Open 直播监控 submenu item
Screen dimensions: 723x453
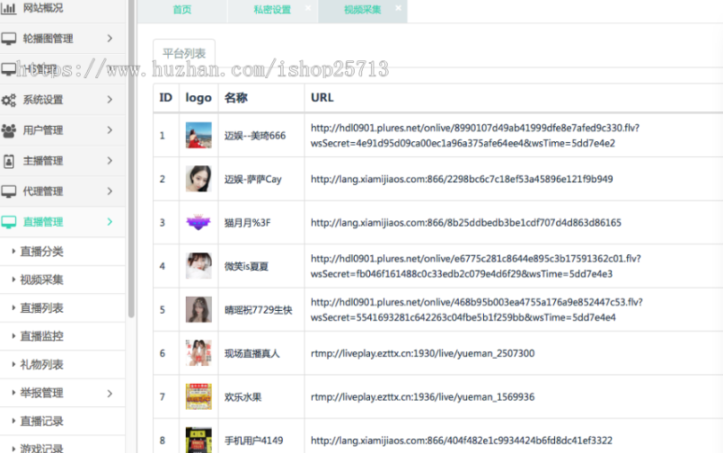click(41, 336)
